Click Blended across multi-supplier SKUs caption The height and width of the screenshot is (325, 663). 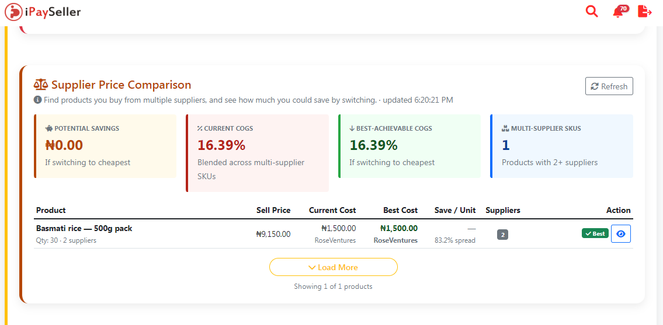tap(251, 169)
